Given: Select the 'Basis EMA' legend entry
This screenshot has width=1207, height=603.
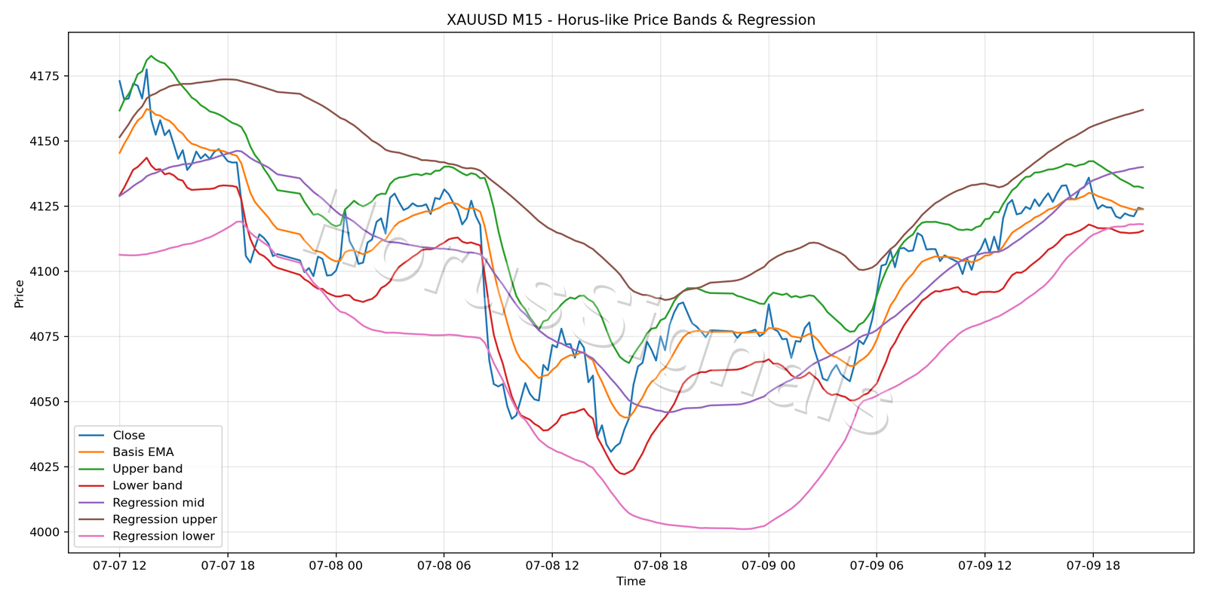Looking at the screenshot, I should [x=126, y=452].
